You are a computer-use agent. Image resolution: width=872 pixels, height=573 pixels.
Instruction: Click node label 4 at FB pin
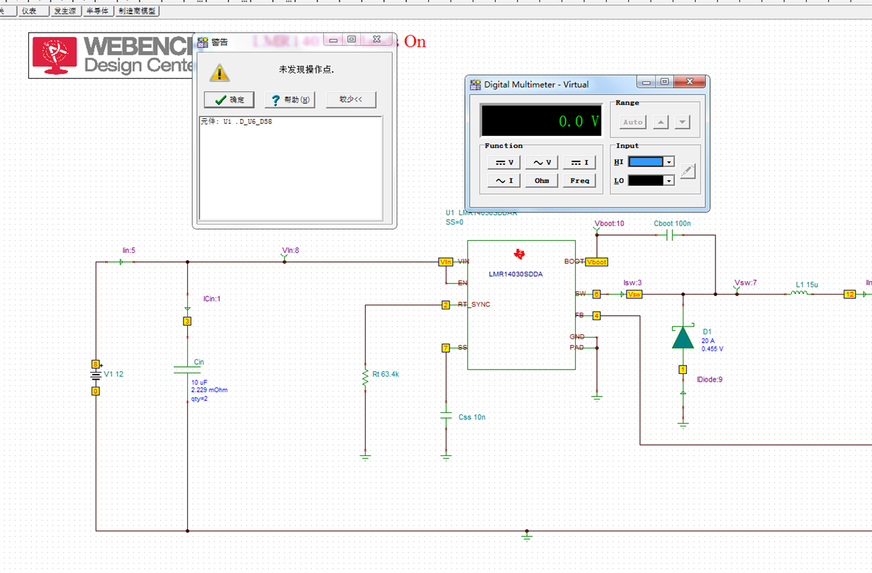pos(597,315)
